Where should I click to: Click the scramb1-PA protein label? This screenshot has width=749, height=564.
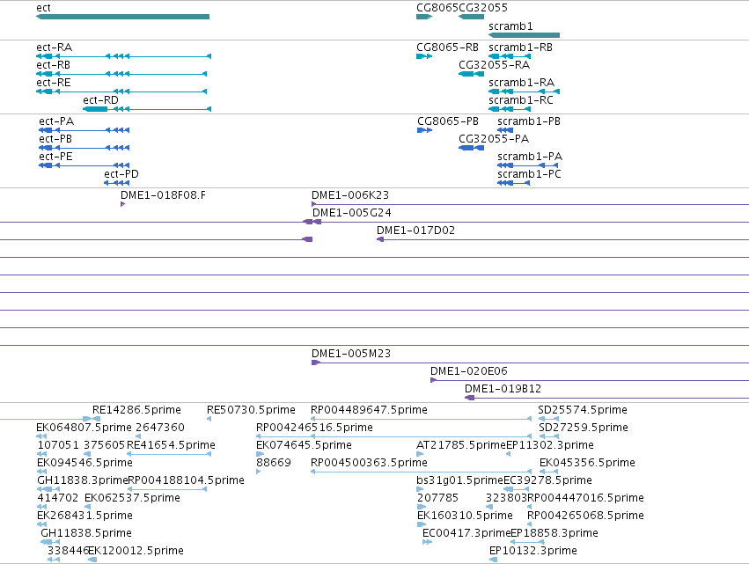click(x=530, y=157)
